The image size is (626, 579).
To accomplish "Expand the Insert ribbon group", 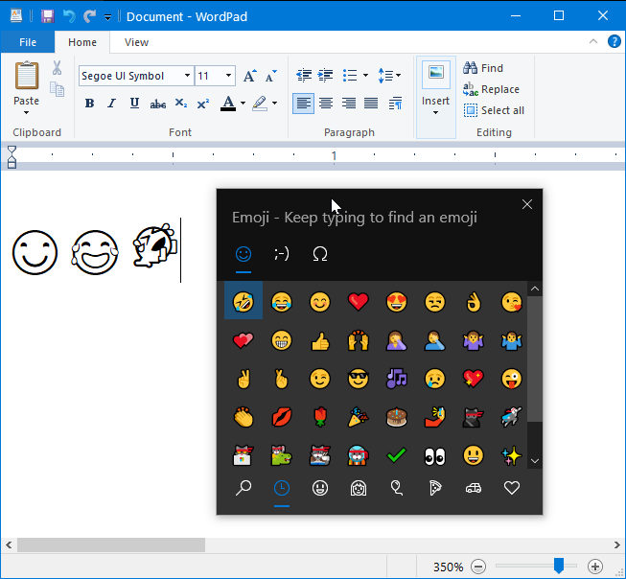I will tap(435, 97).
